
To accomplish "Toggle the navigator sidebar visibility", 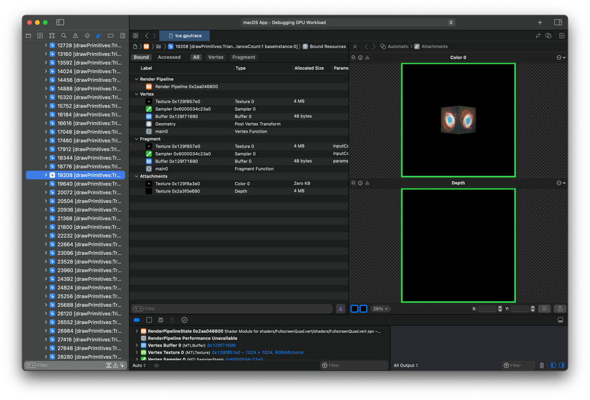I will (x=60, y=22).
